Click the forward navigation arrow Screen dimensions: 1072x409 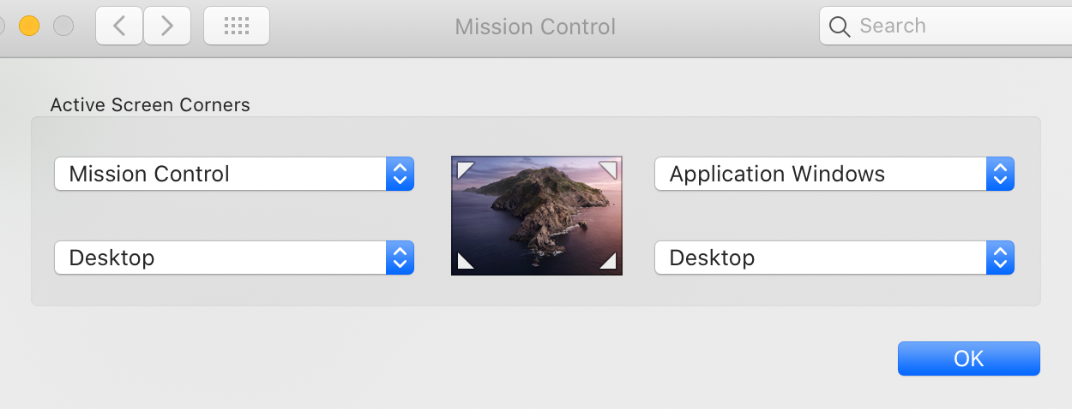coord(167,27)
